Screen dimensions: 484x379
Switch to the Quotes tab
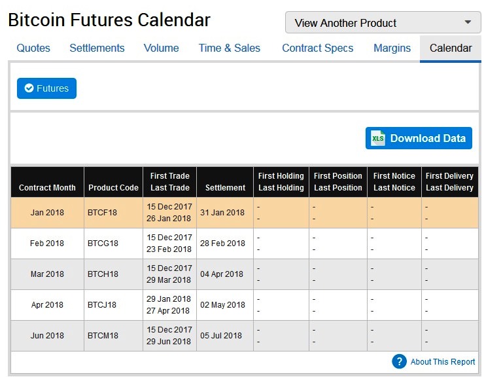click(33, 48)
